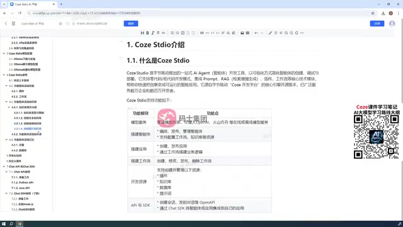This screenshot has height=227, width=403.
Task: Collapse outline section 4.2
Action: pyautogui.click(x=6, y=86)
